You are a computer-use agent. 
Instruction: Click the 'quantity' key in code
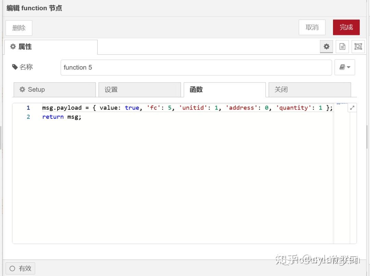tap(294, 108)
